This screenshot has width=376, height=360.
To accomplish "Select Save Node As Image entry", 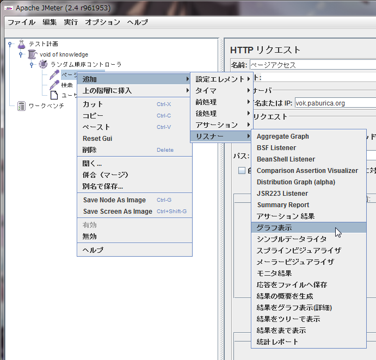I will coord(134,200).
